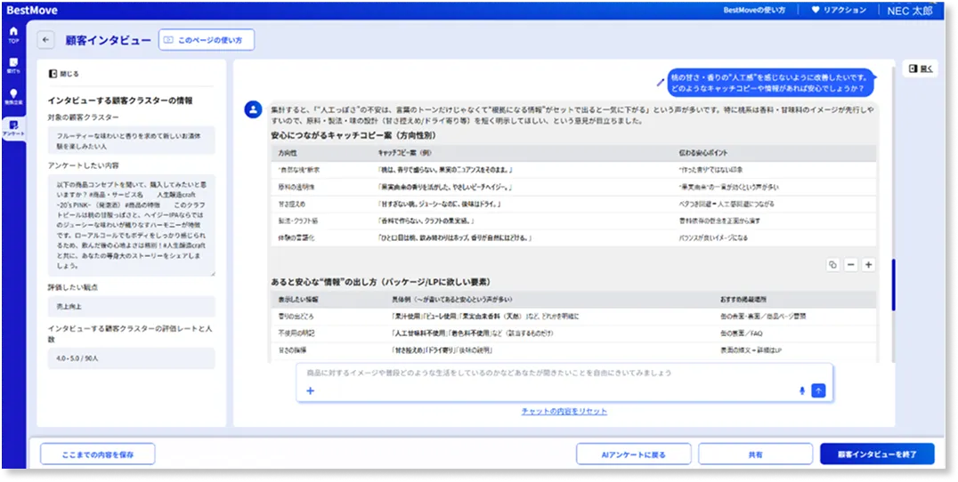Click the インタビューする顧客クラスターの情報 heading

pyautogui.click(x=120, y=100)
